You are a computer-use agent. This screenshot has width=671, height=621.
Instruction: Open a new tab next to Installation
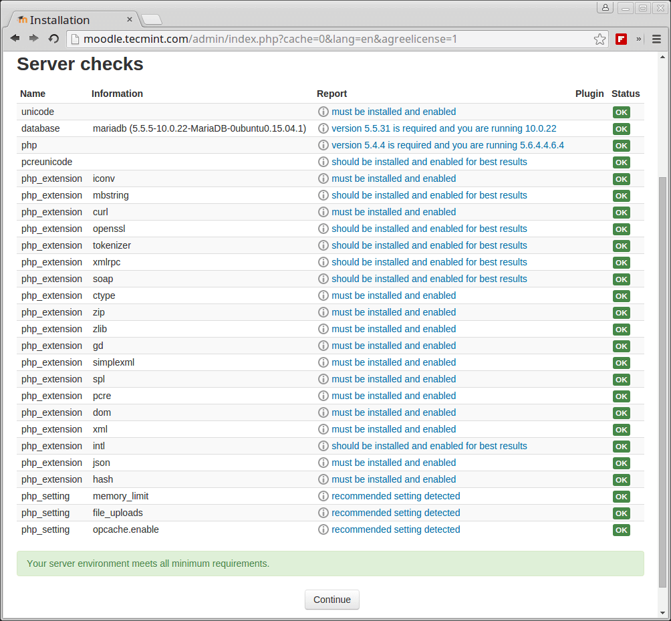(x=152, y=19)
